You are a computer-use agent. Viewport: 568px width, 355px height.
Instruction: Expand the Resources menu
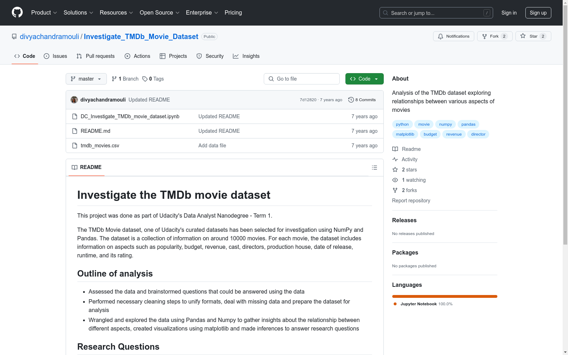pyautogui.click(x=116, y=12)
